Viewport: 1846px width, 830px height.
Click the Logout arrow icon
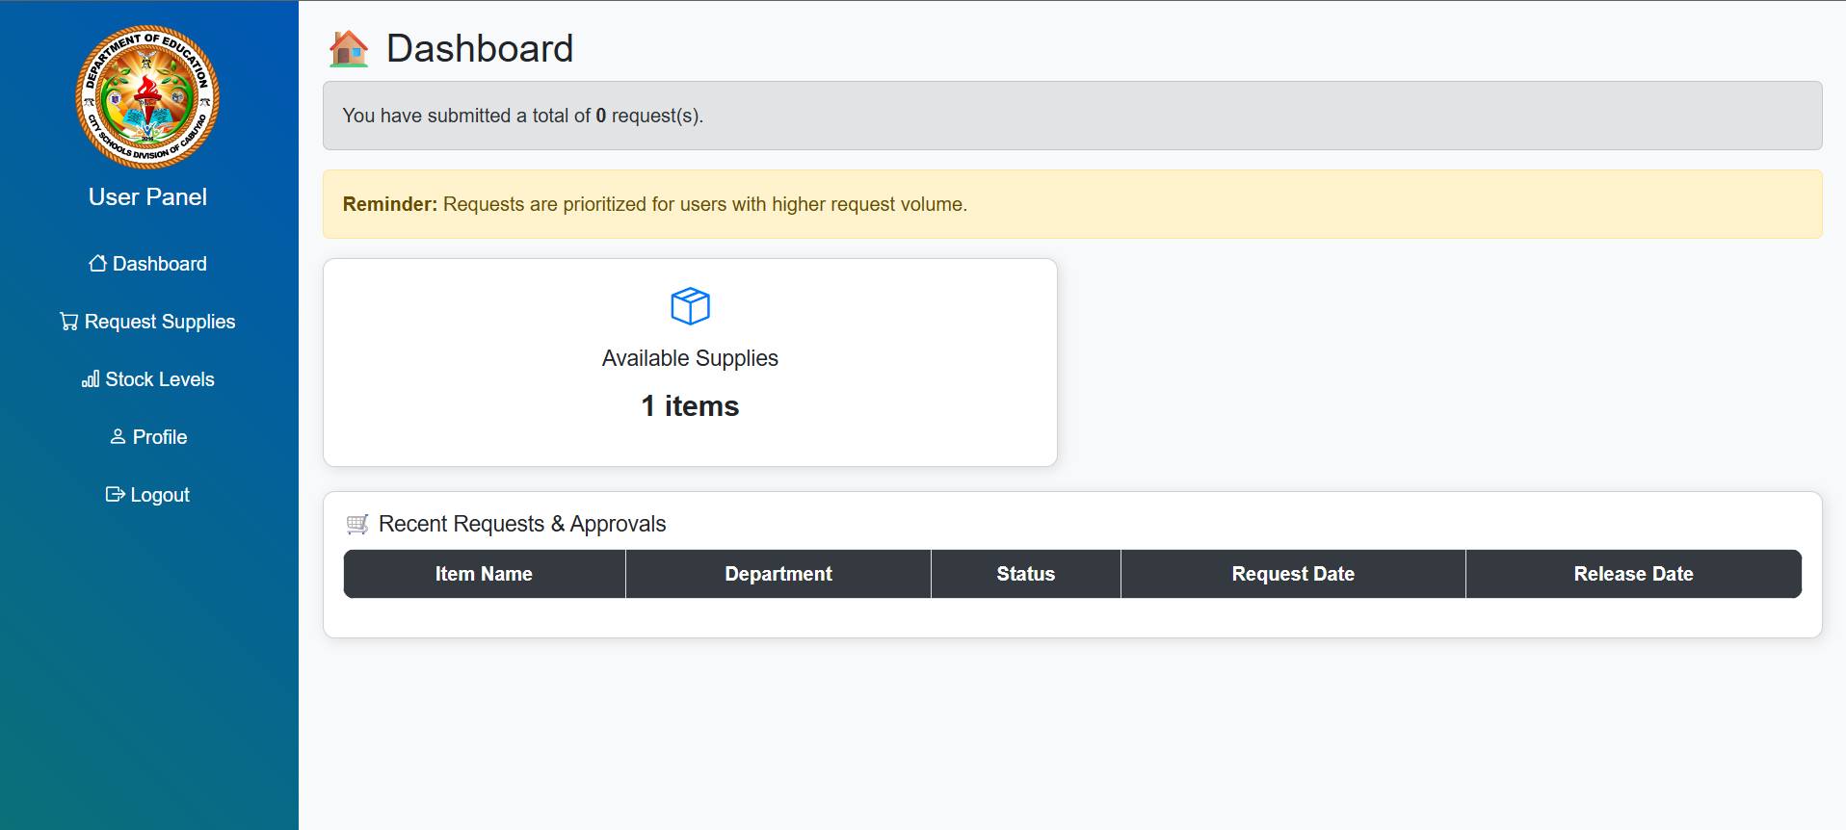(115, 494)
